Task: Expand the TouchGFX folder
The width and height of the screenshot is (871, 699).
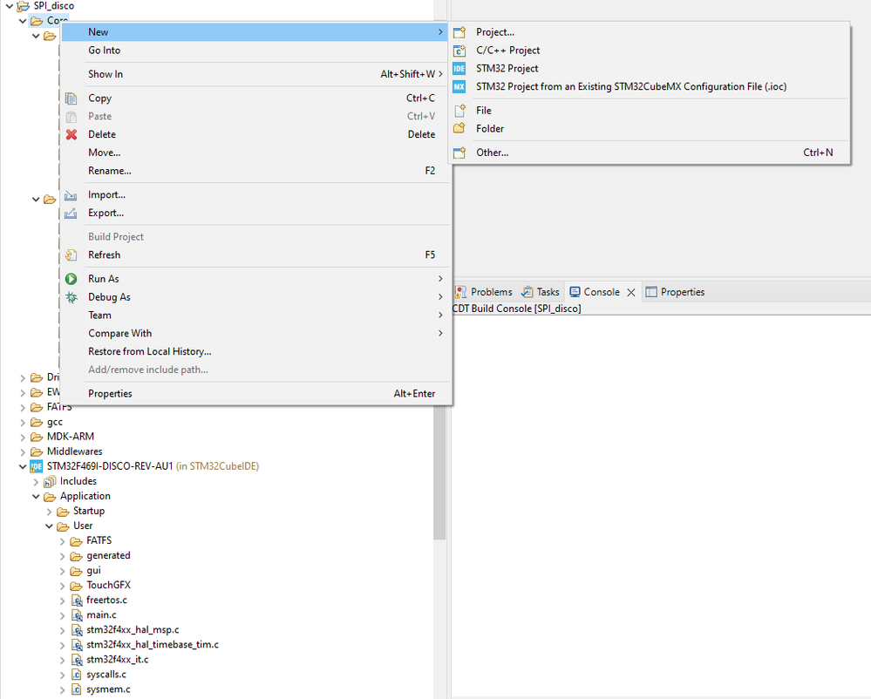Action: click(63, 586)
